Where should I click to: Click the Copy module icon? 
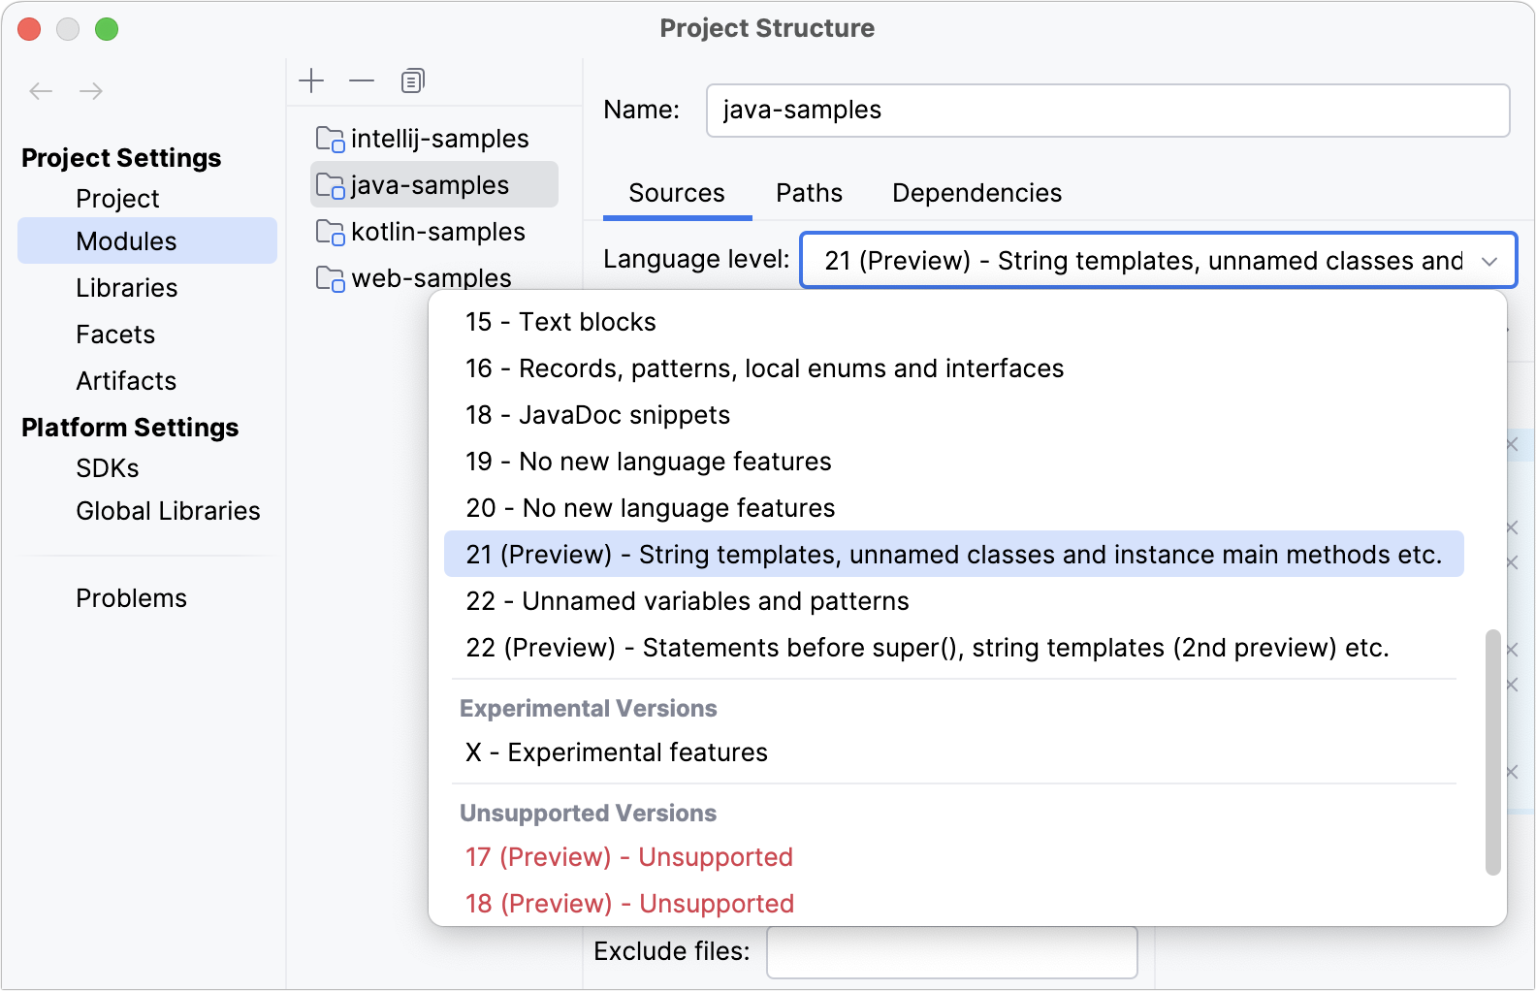pos(413,80)
